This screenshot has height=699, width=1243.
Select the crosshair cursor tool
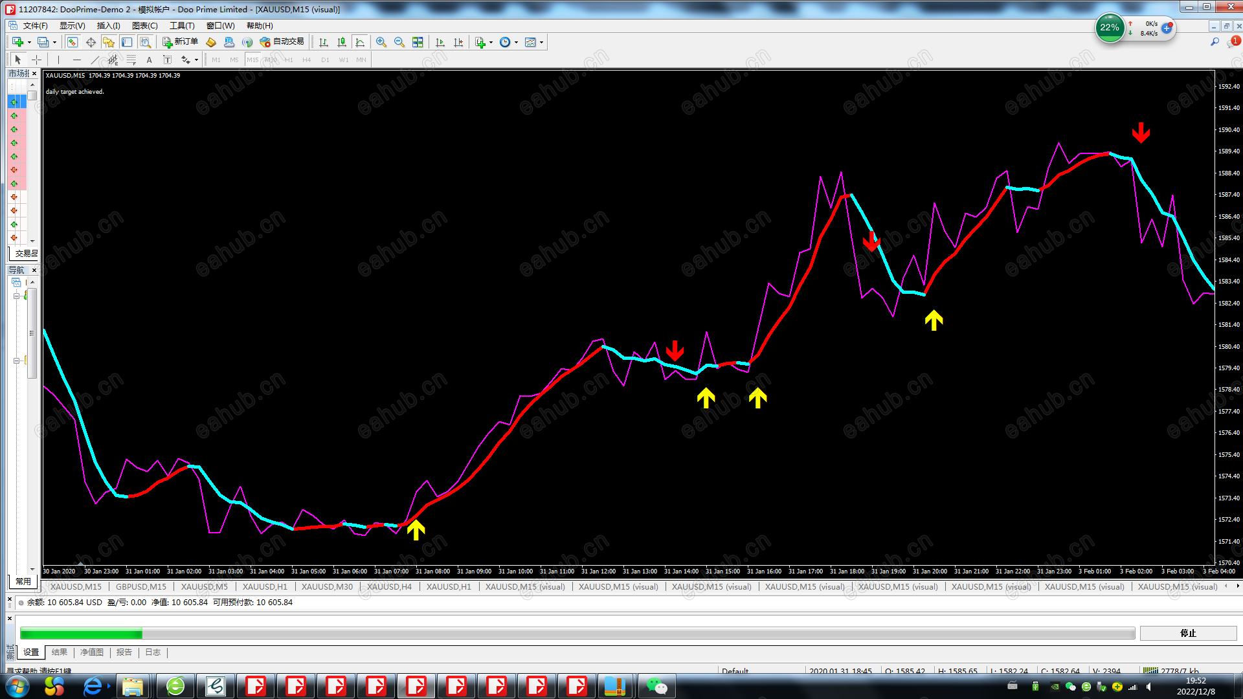pos(37,60)
